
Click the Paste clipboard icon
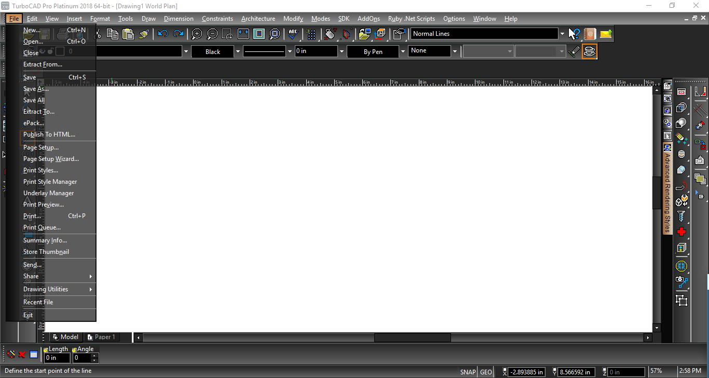coord(128,34)
